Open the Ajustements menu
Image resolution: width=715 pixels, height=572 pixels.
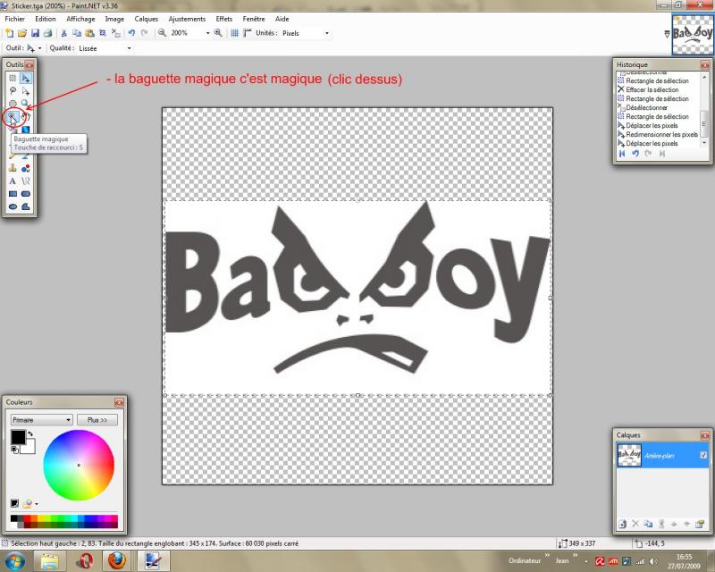[x=187, y=19]
